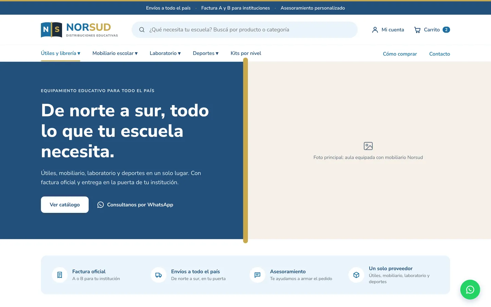The image size is (491, 307).
Task: Open the Deportes dropdown menu
Action: pyautogui.click(x=206, y=53)
